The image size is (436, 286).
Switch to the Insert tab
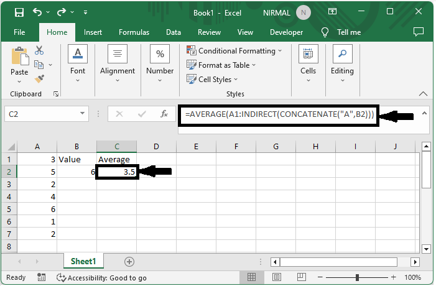[x=93, y=32]
